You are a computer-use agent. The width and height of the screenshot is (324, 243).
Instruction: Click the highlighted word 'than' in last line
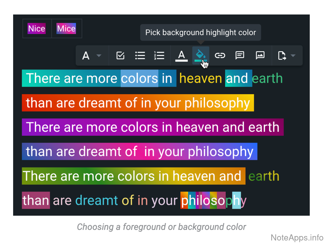(36, 200)
